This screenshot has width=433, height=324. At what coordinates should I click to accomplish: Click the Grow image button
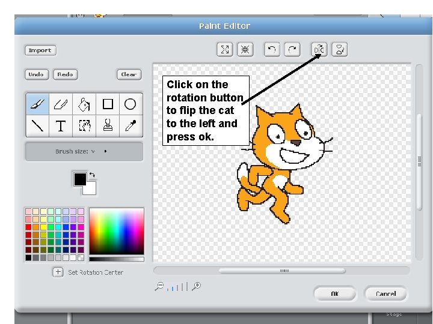pyautogui.click(x=225, y=50)
